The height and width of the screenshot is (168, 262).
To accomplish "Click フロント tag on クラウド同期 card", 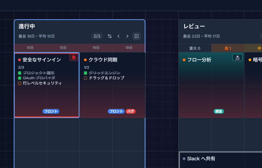I will pos(116,111).
